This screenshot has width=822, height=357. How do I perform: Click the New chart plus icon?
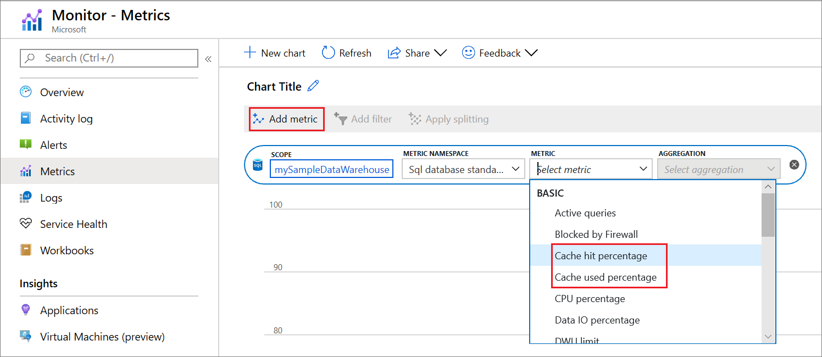(x=250, y=53)
